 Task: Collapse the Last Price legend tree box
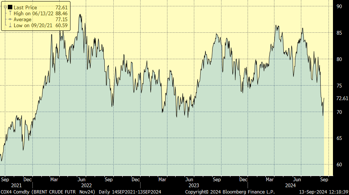(x=5, y=7)
